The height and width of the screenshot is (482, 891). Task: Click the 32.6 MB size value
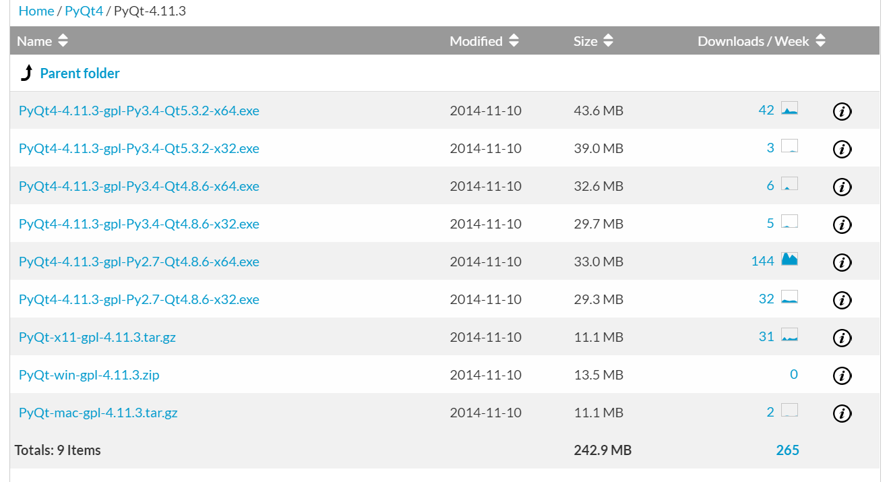598,186
